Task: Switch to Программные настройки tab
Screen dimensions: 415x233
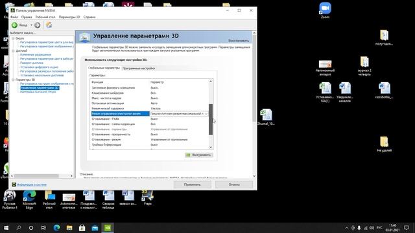Action: point(138,68)
